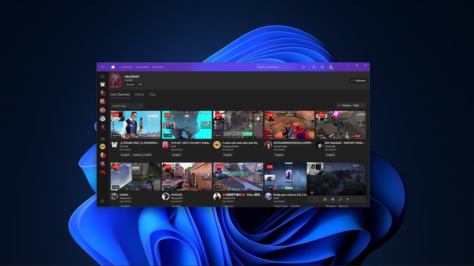Go back with the arrow in the title bar
The image size is (474, 266).
pyautogui.click(x=102, y=67)
